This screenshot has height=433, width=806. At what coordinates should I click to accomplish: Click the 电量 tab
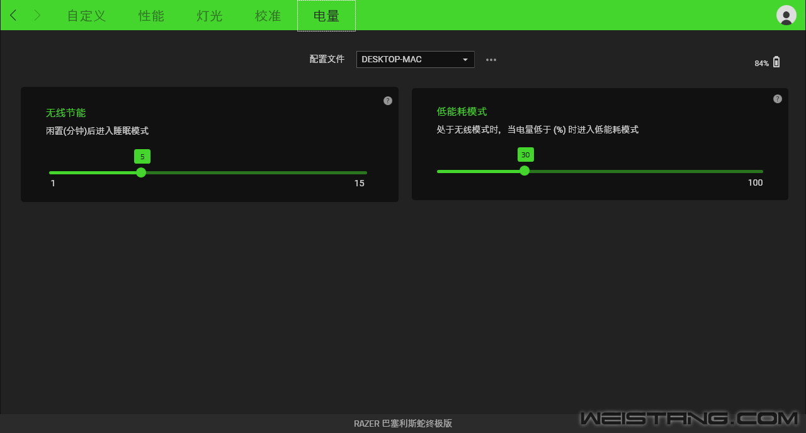(326, 16)
